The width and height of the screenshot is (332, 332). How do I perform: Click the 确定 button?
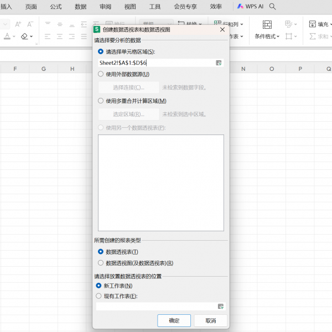point(174,321)
